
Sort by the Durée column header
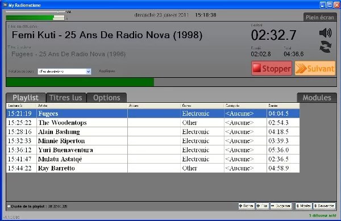click(x=283, y=106)
